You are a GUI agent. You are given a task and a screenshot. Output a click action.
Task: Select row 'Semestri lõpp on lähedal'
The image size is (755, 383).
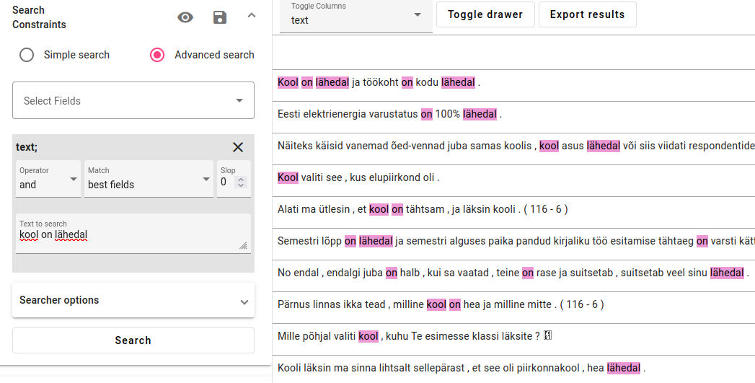pos(513,245)
